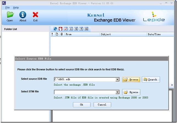Click the Kernel app icon in title bar
Screen dimensions: 177x123
coord(4,3)
